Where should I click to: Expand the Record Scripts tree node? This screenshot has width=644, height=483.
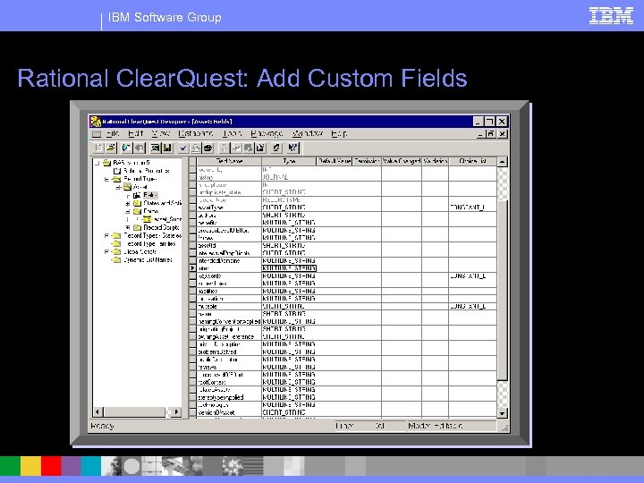127,227
